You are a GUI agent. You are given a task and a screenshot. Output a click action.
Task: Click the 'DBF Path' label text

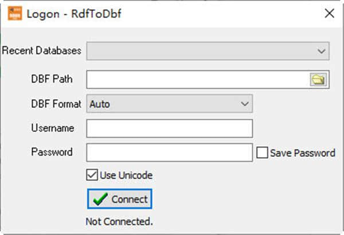tap(51, 80)
